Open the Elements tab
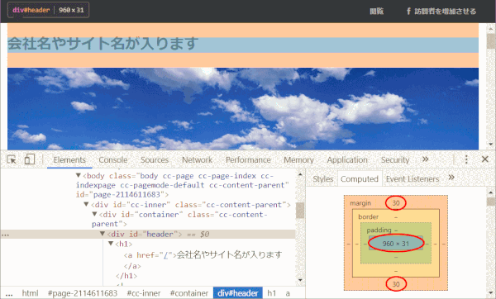This screenshot has width=496, height=299. coord(69,160)
